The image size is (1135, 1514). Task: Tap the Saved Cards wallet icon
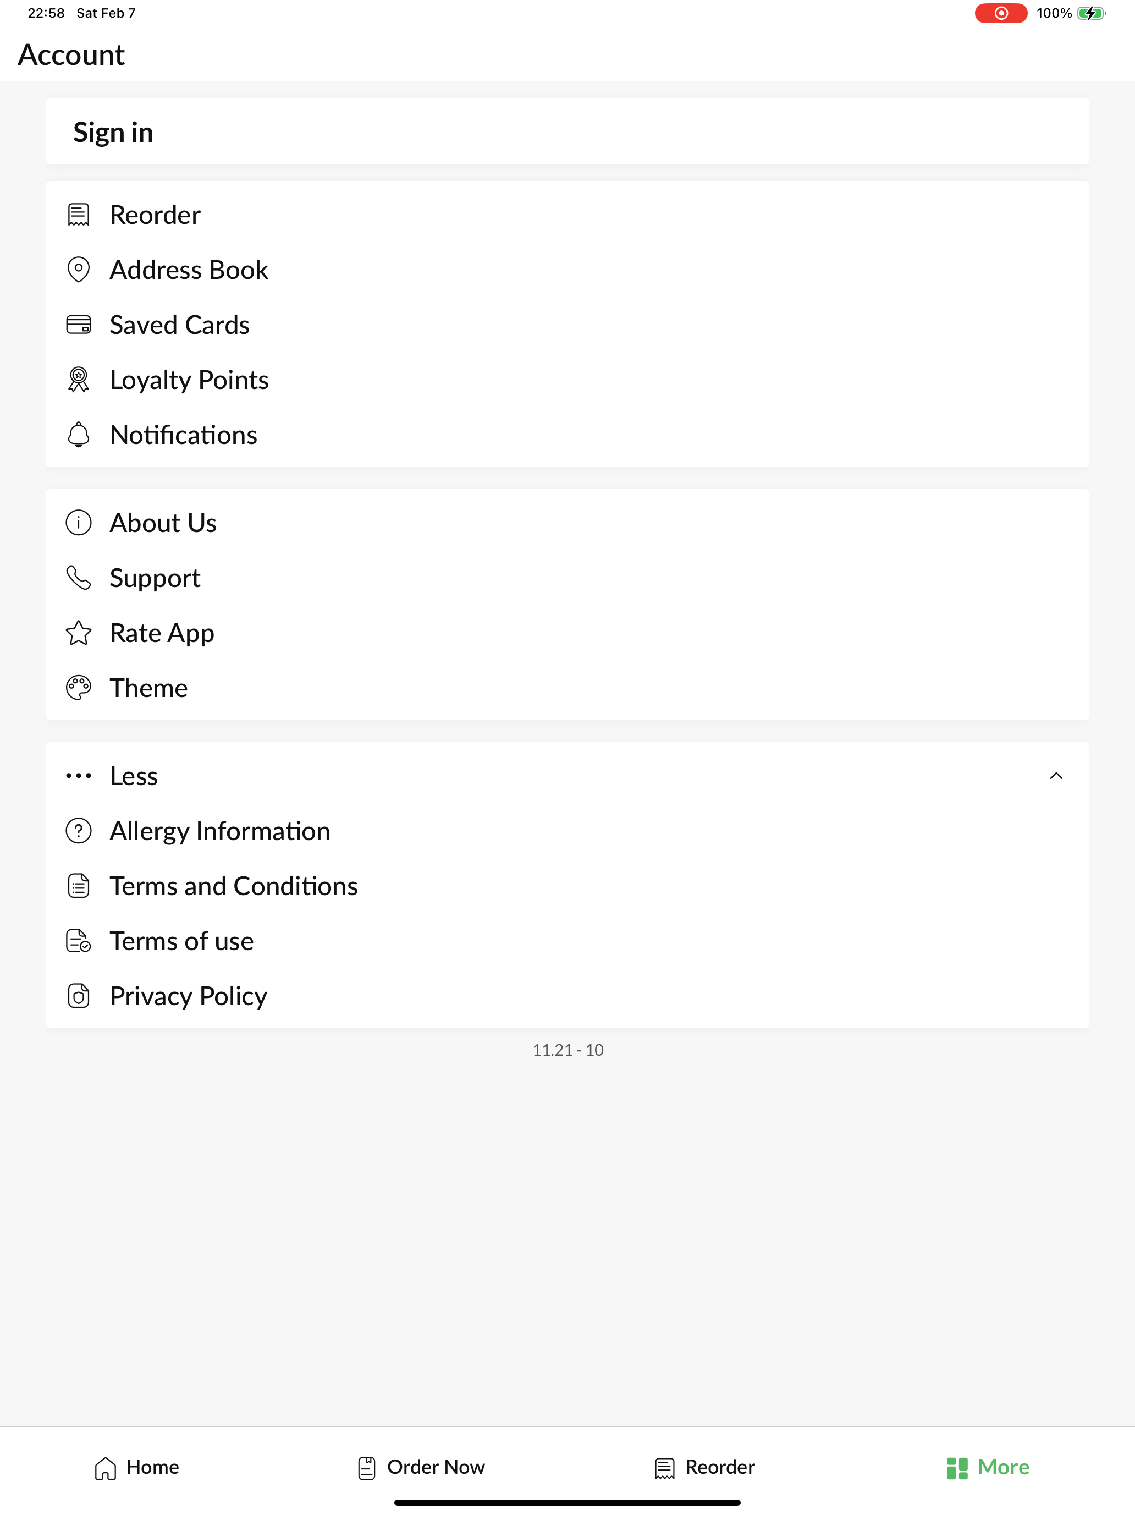79,325
